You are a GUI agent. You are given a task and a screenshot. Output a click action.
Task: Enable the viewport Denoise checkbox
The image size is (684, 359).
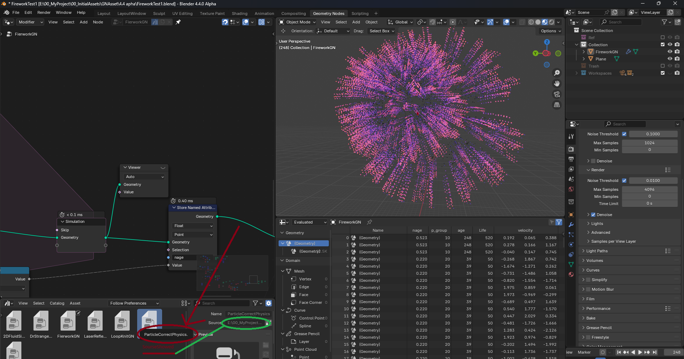593,161
